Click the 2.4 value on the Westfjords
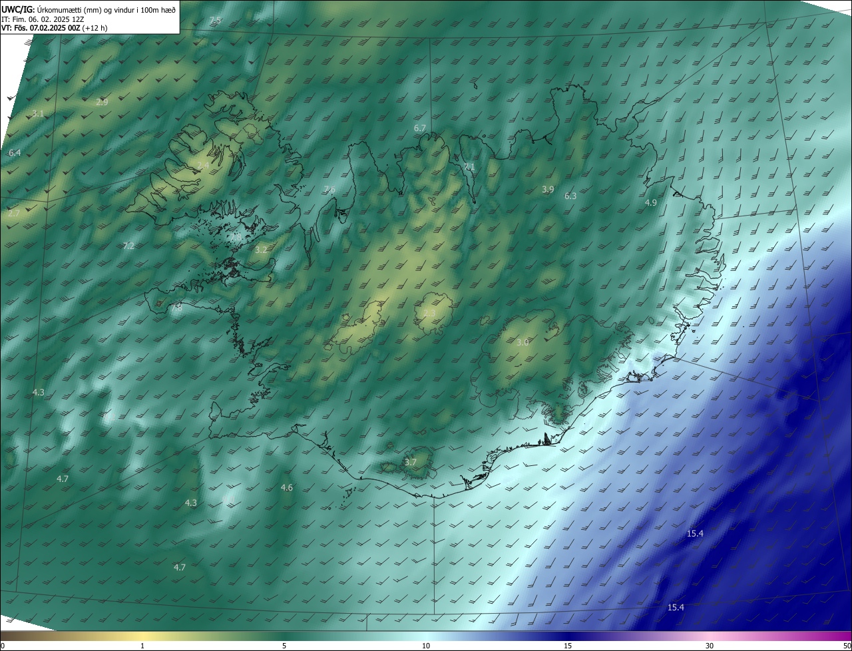Image resolution: width=852 pixels, height=651 pixels. click(x=203, y=165)
